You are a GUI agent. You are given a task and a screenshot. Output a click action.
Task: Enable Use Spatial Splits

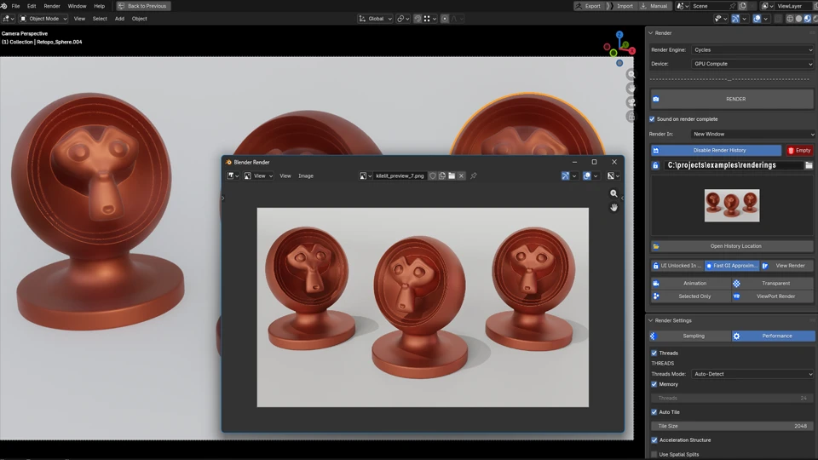coord(654,454)
